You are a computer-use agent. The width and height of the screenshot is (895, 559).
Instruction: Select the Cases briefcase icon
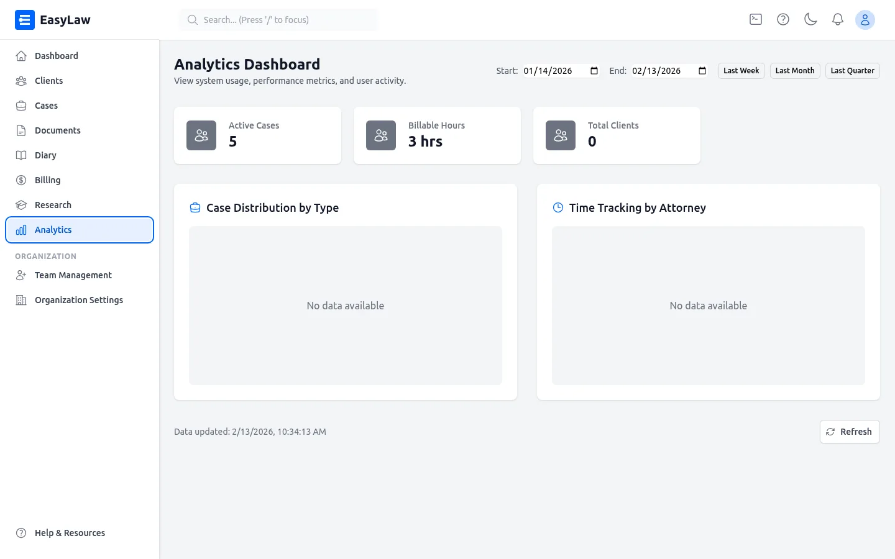pyautogui.click(x=21, y=106)
